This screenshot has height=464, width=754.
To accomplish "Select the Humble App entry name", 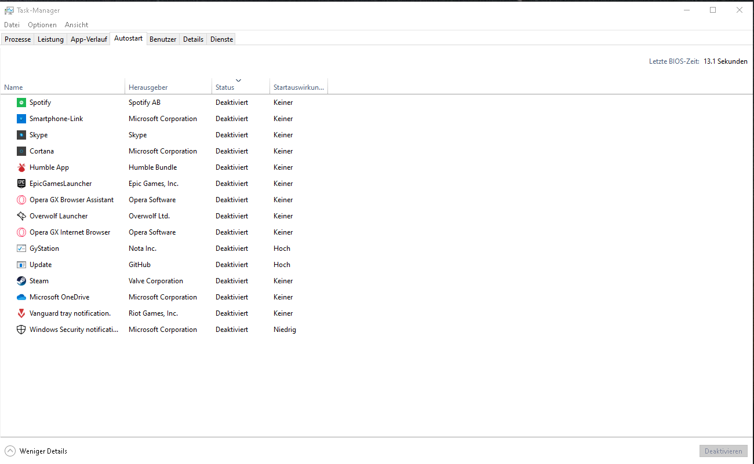I will [x=49, y=167].
